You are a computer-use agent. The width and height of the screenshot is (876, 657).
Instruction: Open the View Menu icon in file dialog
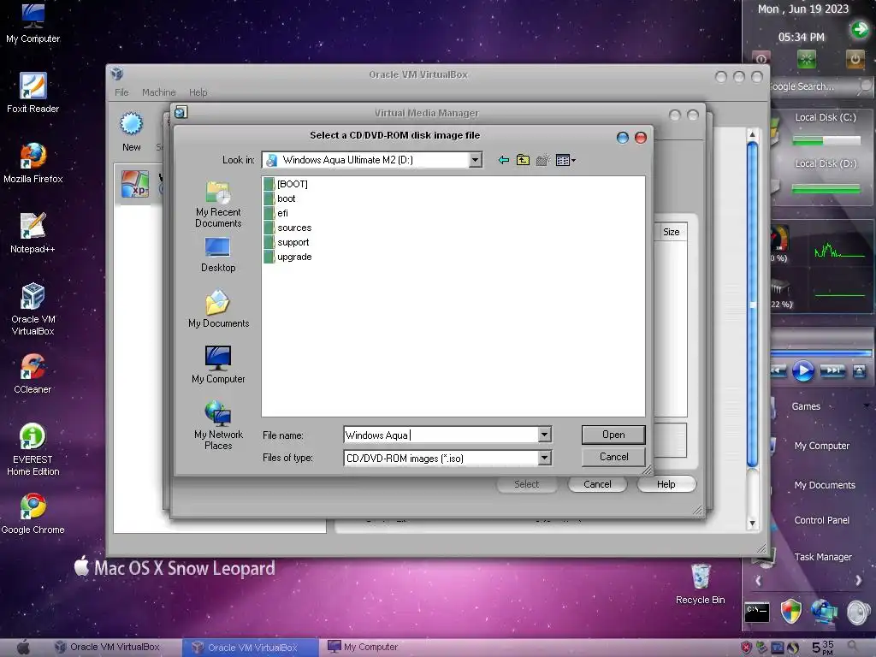(x=565, y=160)
